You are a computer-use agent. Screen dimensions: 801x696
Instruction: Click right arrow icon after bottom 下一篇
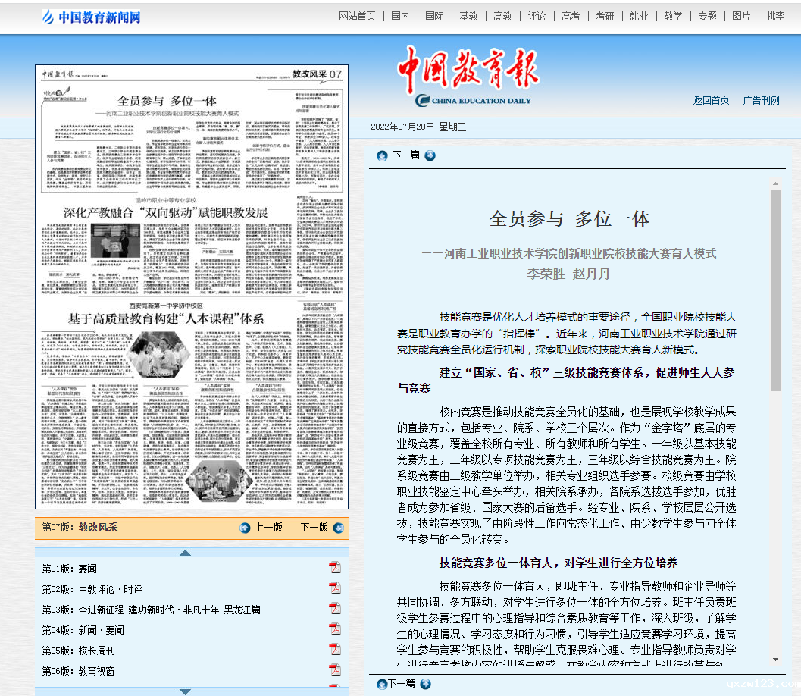pyautogui.click(x=426, y=684)
